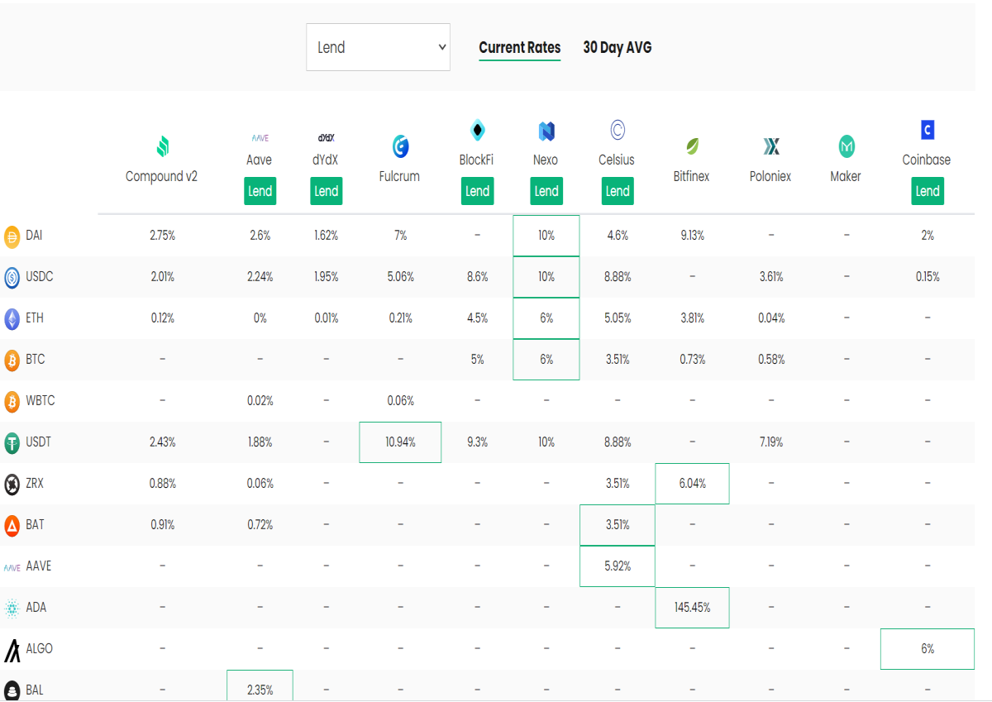Click the 0.73% BTC Bitfinex rate
Viewport: 992px width, 702px height.
pyautogui.click(x=692, y=360)
